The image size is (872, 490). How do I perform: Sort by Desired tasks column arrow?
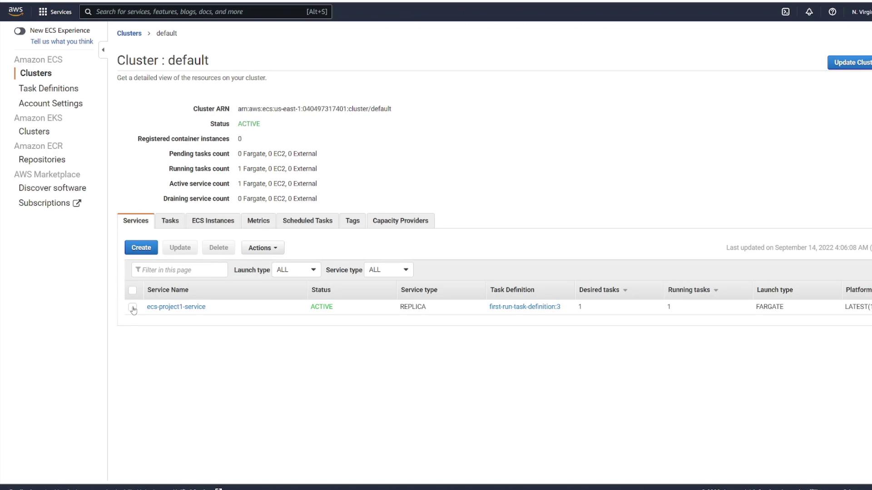(625, 290)
